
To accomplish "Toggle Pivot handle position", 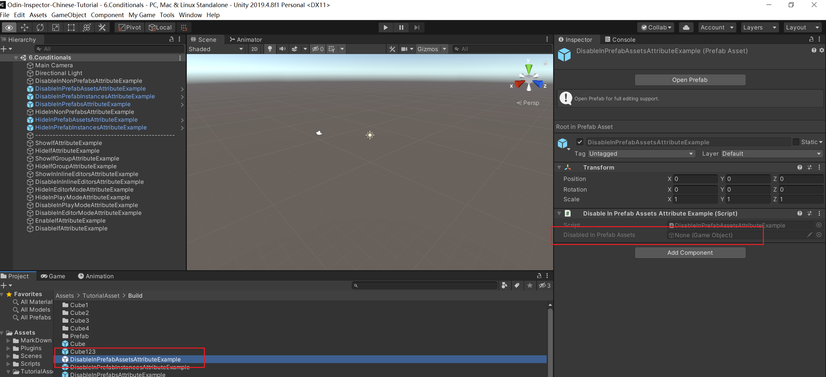I will [129, 28].
